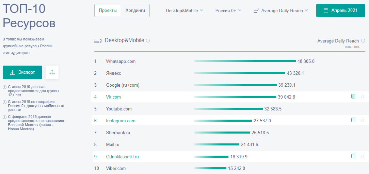Viewport: 369px width, 174px height.
Task: Click the value 43 320.1
Action: [x=295, y=73]
